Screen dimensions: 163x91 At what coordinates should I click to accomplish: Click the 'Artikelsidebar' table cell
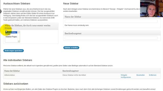coord(10,75)
